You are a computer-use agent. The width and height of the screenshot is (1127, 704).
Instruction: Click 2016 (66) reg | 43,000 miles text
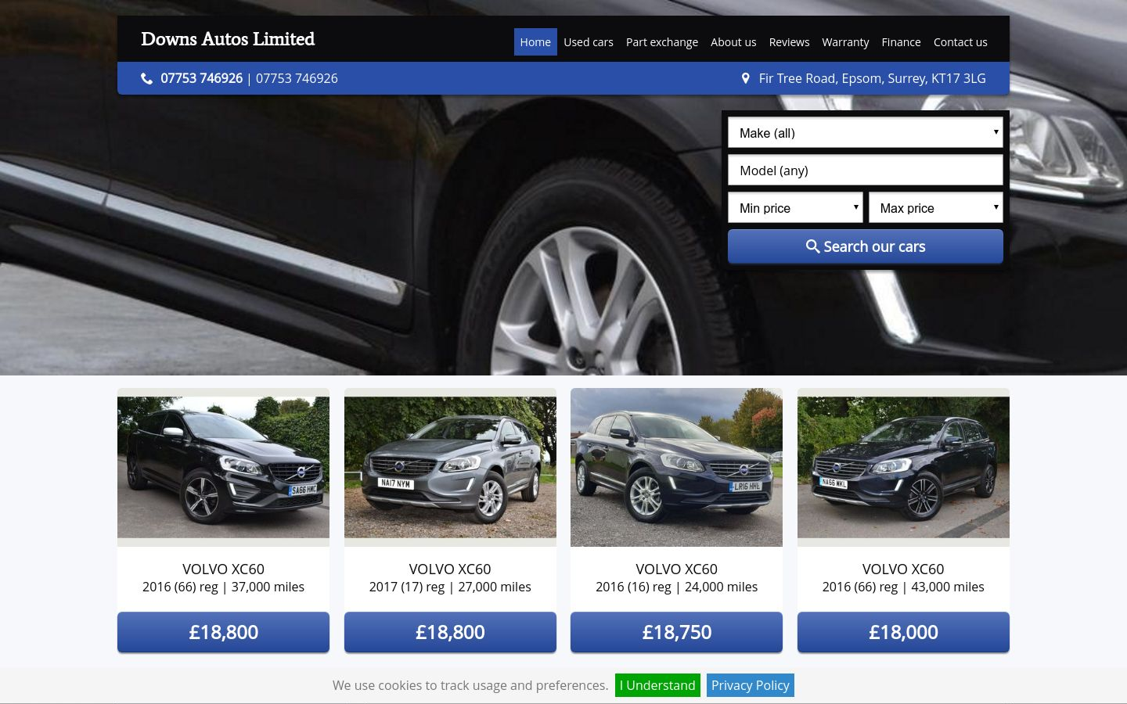903,587
